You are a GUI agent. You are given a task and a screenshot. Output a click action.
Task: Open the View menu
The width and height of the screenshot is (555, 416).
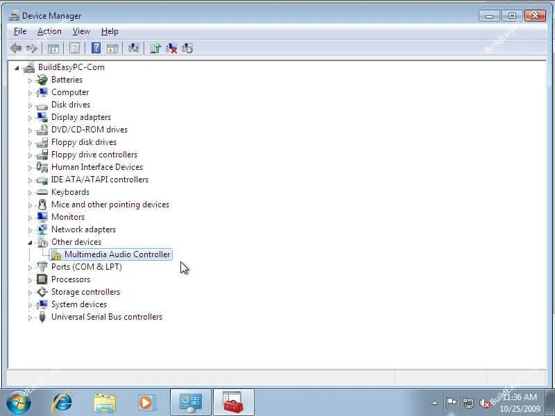(x=81, y=31)
